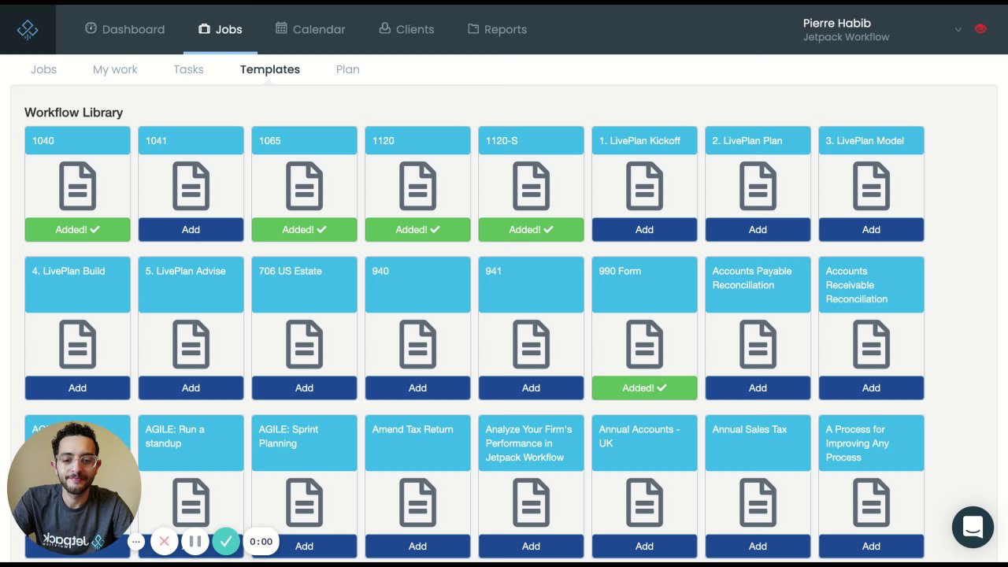
Task: Switch to the Jobs sub-tab below the header
Action: [x=43, y=69]
